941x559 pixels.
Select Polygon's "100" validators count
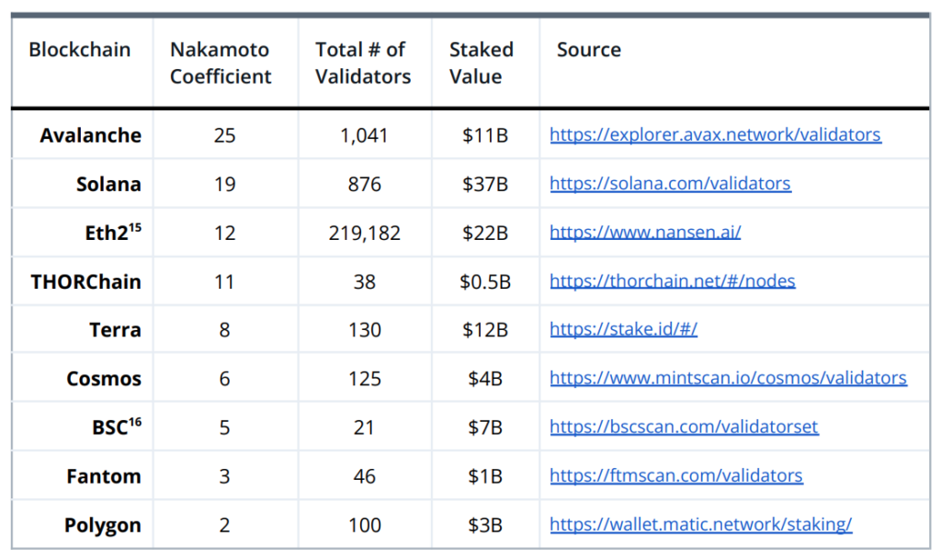pos(364,525)
